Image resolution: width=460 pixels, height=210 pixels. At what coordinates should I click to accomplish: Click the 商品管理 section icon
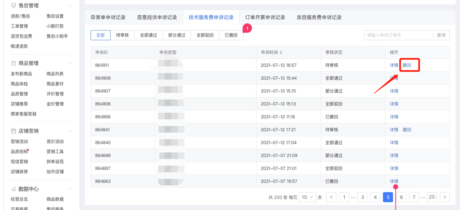point(13,63)
